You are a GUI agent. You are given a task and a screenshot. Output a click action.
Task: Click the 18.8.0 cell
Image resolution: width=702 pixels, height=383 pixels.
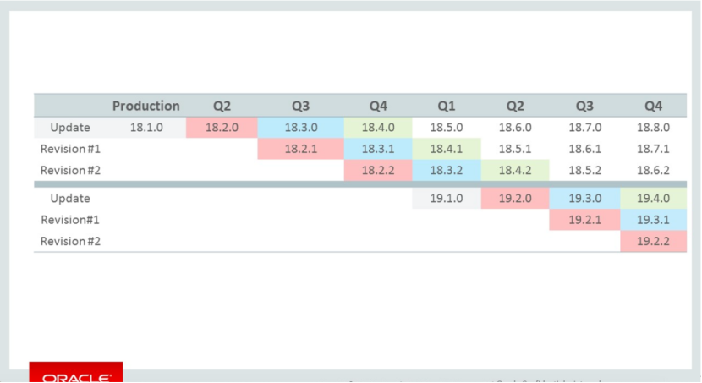pos(654,128)
